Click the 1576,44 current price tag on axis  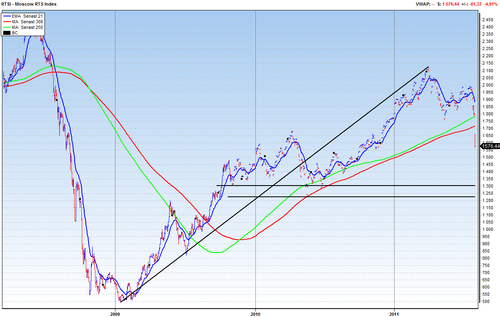[x=490, y=146]
